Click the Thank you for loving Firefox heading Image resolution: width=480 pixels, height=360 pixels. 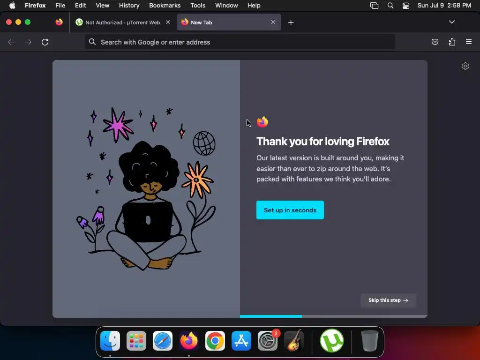click(x=322, y=142)
